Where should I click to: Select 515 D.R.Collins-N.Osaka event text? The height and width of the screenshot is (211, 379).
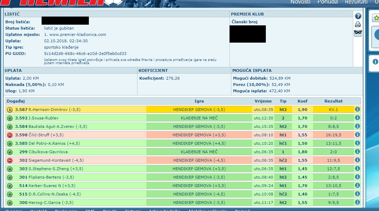point(50,194)
